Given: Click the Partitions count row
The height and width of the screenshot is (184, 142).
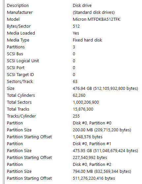Looking at the screenshot, I should coord(73,47).
